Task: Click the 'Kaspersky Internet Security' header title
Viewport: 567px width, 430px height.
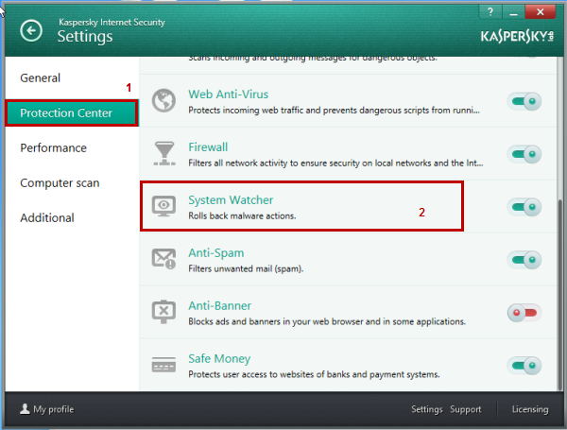Action: pyautogui.click(x=112, y=23)
